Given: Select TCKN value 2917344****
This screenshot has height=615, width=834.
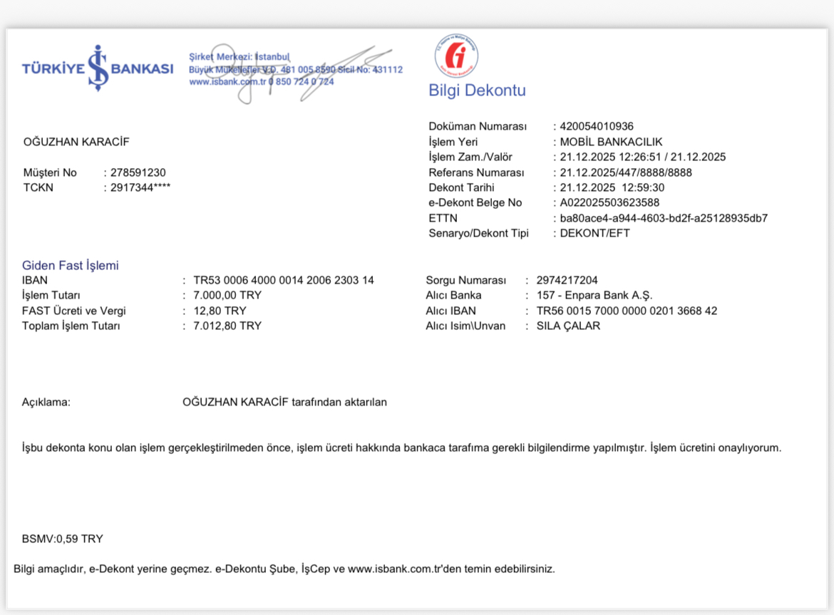Looking at the screenshot, I should coord(140,187).
